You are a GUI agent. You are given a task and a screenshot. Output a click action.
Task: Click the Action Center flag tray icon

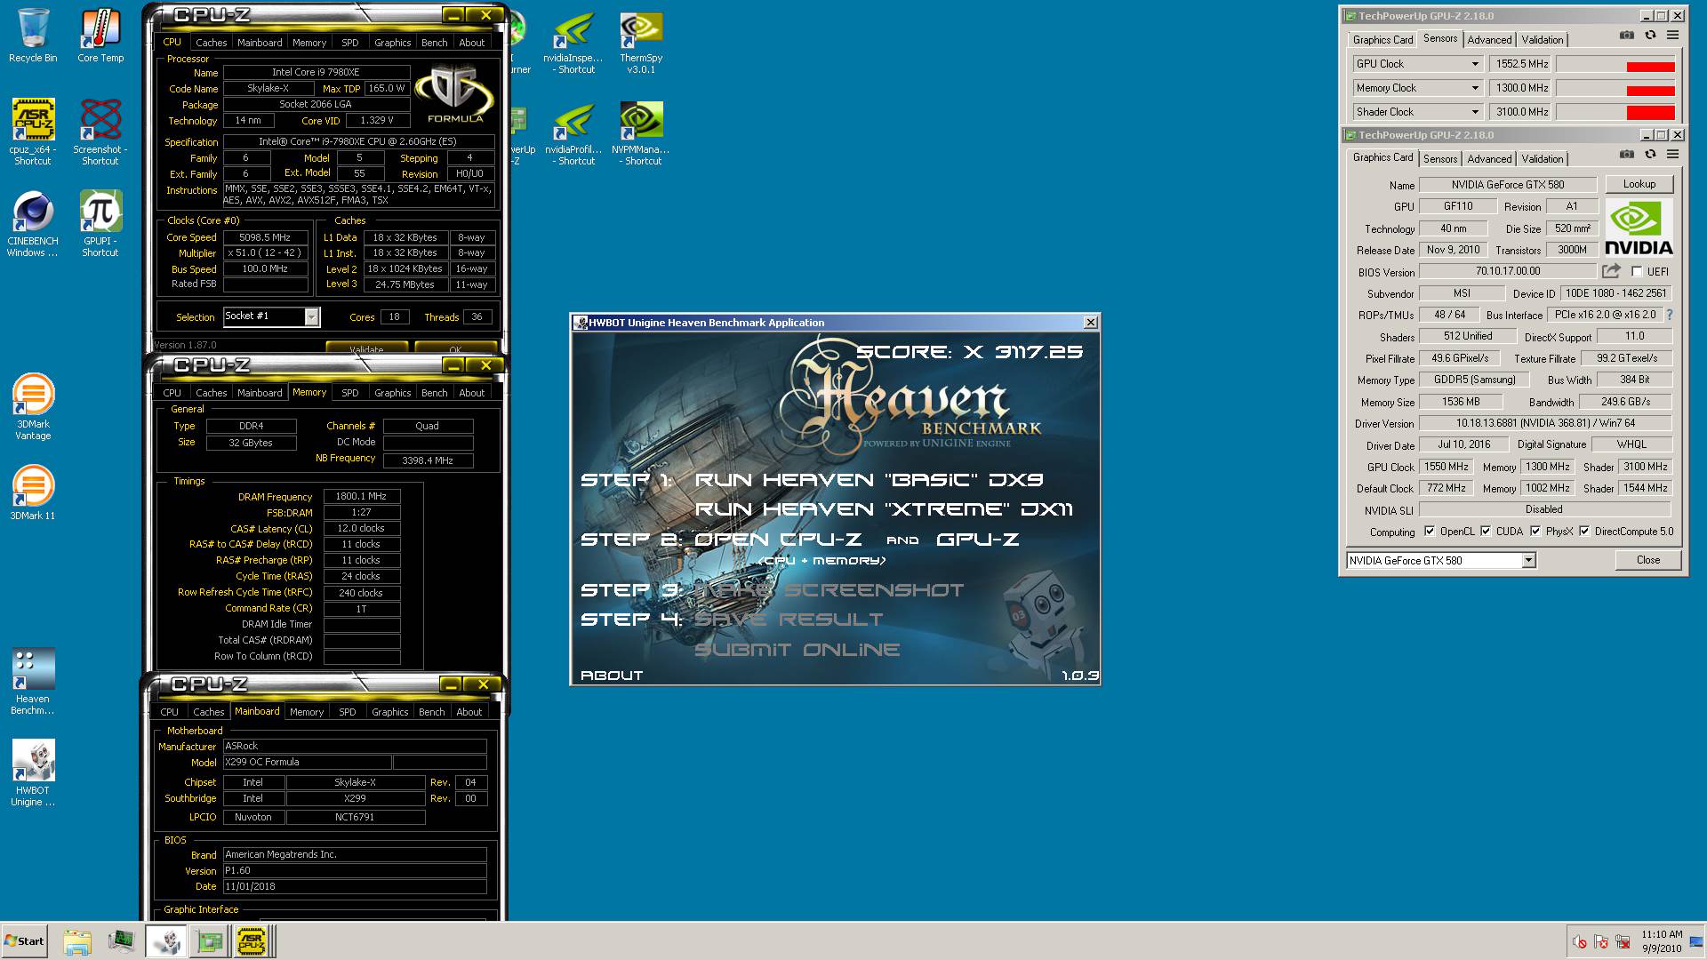1601,942
